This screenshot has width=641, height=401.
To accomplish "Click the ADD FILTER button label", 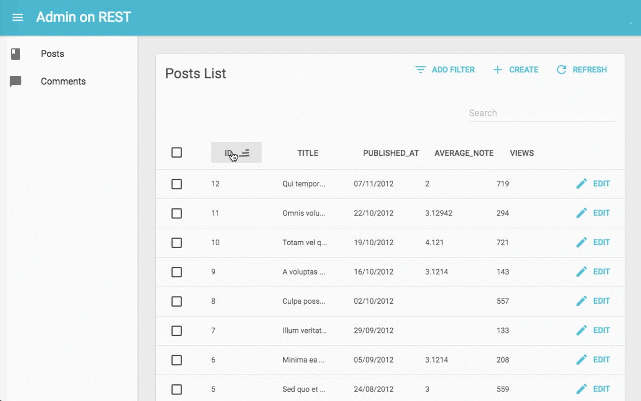I will pyautogui.click(x=453, y=70).
